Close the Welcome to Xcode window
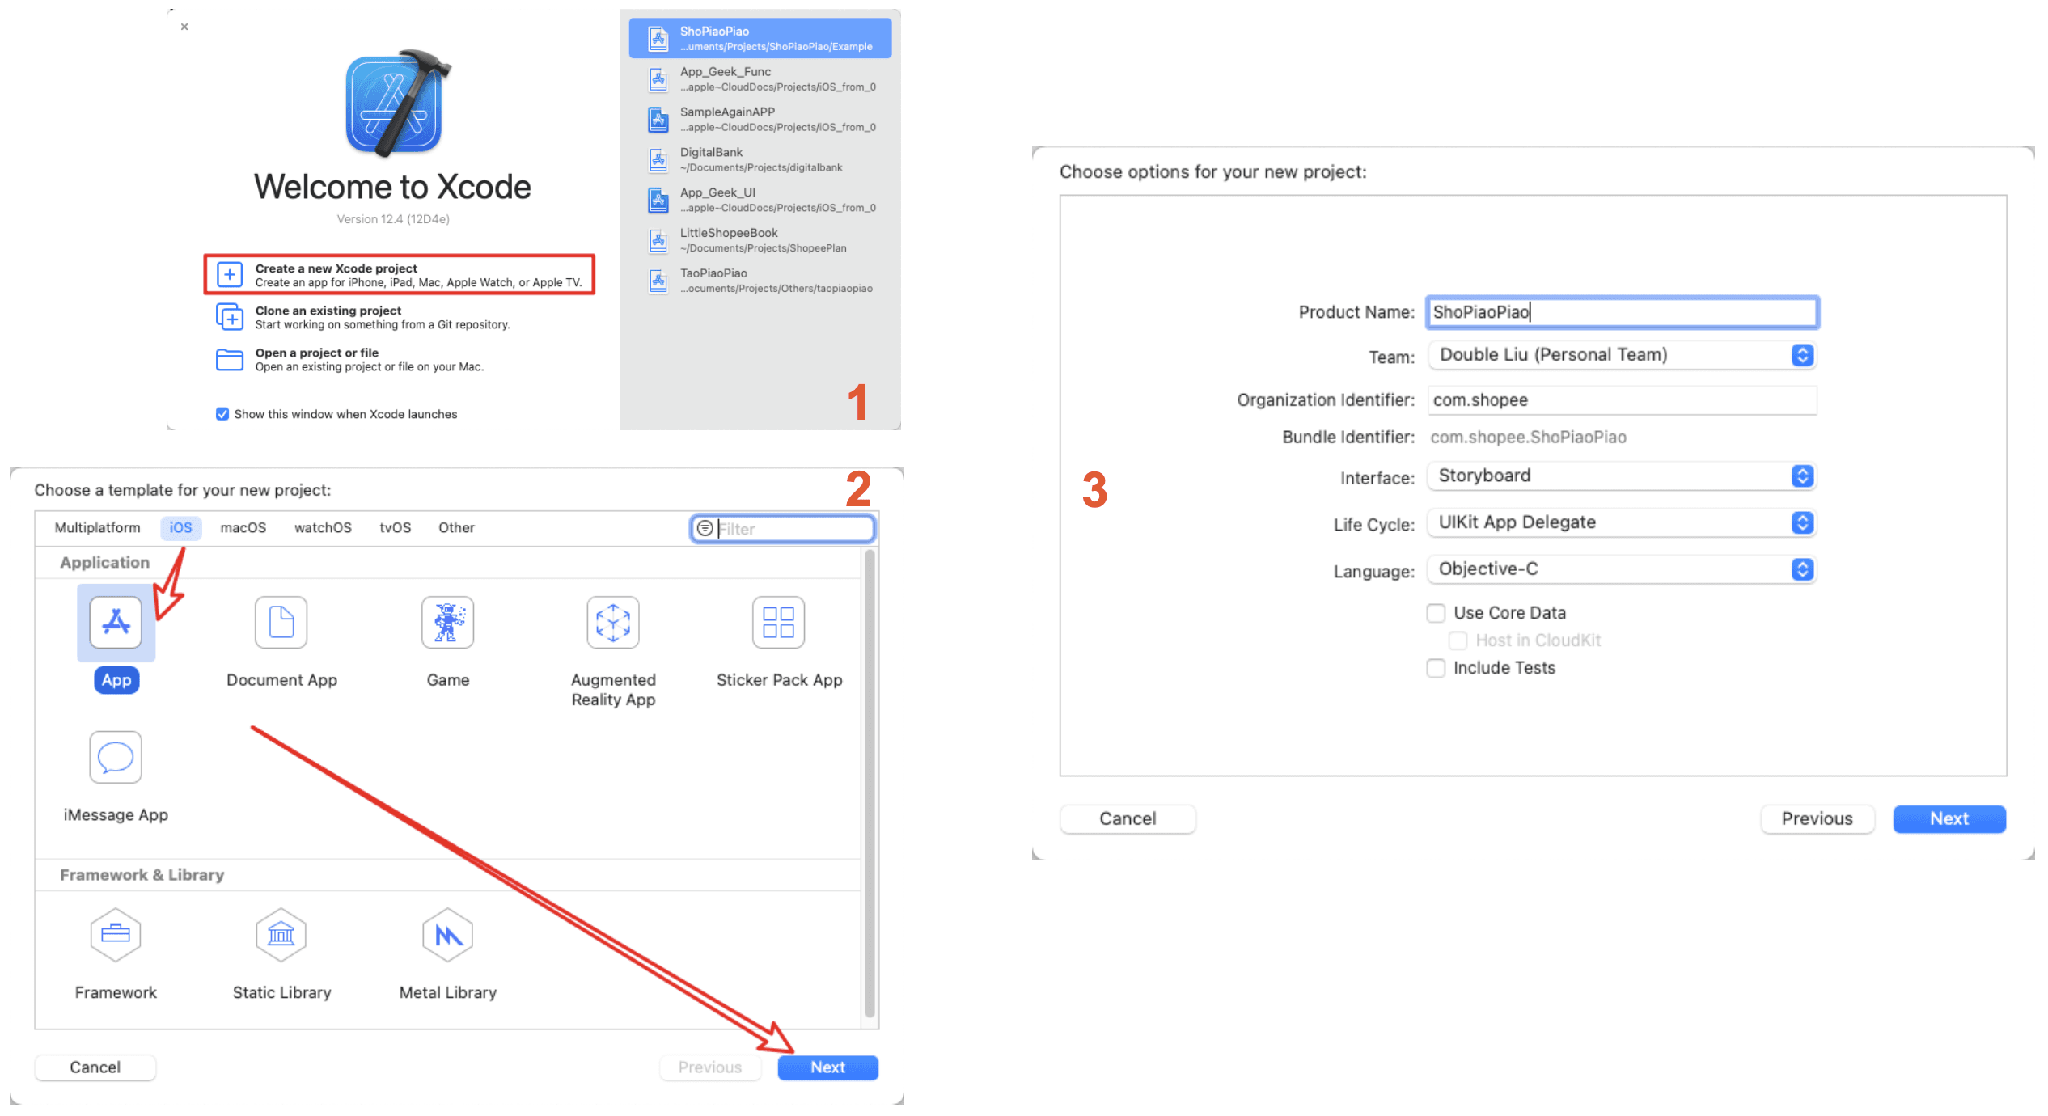The height and width of the screenshot is (1116, 2048). coord(184,27)
